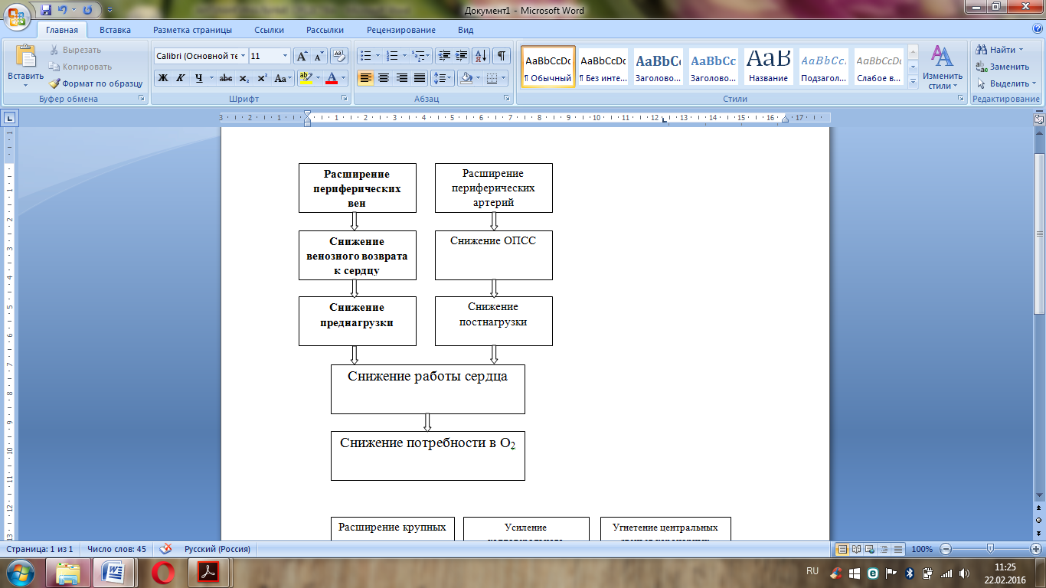Switch to Ссылки tab
The height and width of the screenshot is (588, 1046).
pyautogui.click(x=269, y=30)
